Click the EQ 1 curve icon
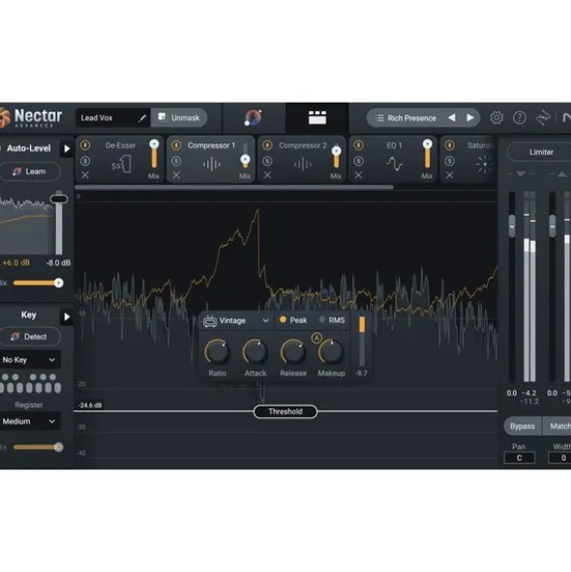Viewport: 571px width, 572px height. pyautogui.click(x=395, y=165)
